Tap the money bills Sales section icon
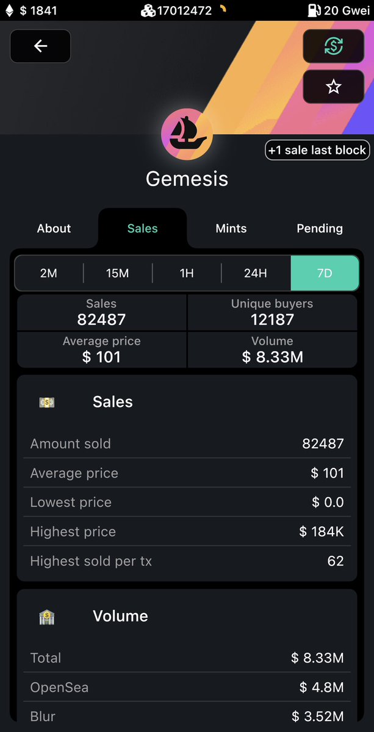 pyautogui.click(x=47, y=402)
